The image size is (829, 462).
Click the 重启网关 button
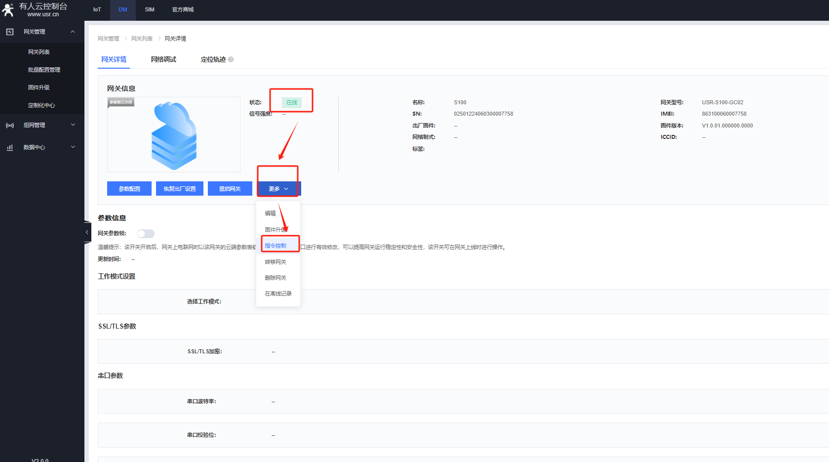[x=230, y=189]
